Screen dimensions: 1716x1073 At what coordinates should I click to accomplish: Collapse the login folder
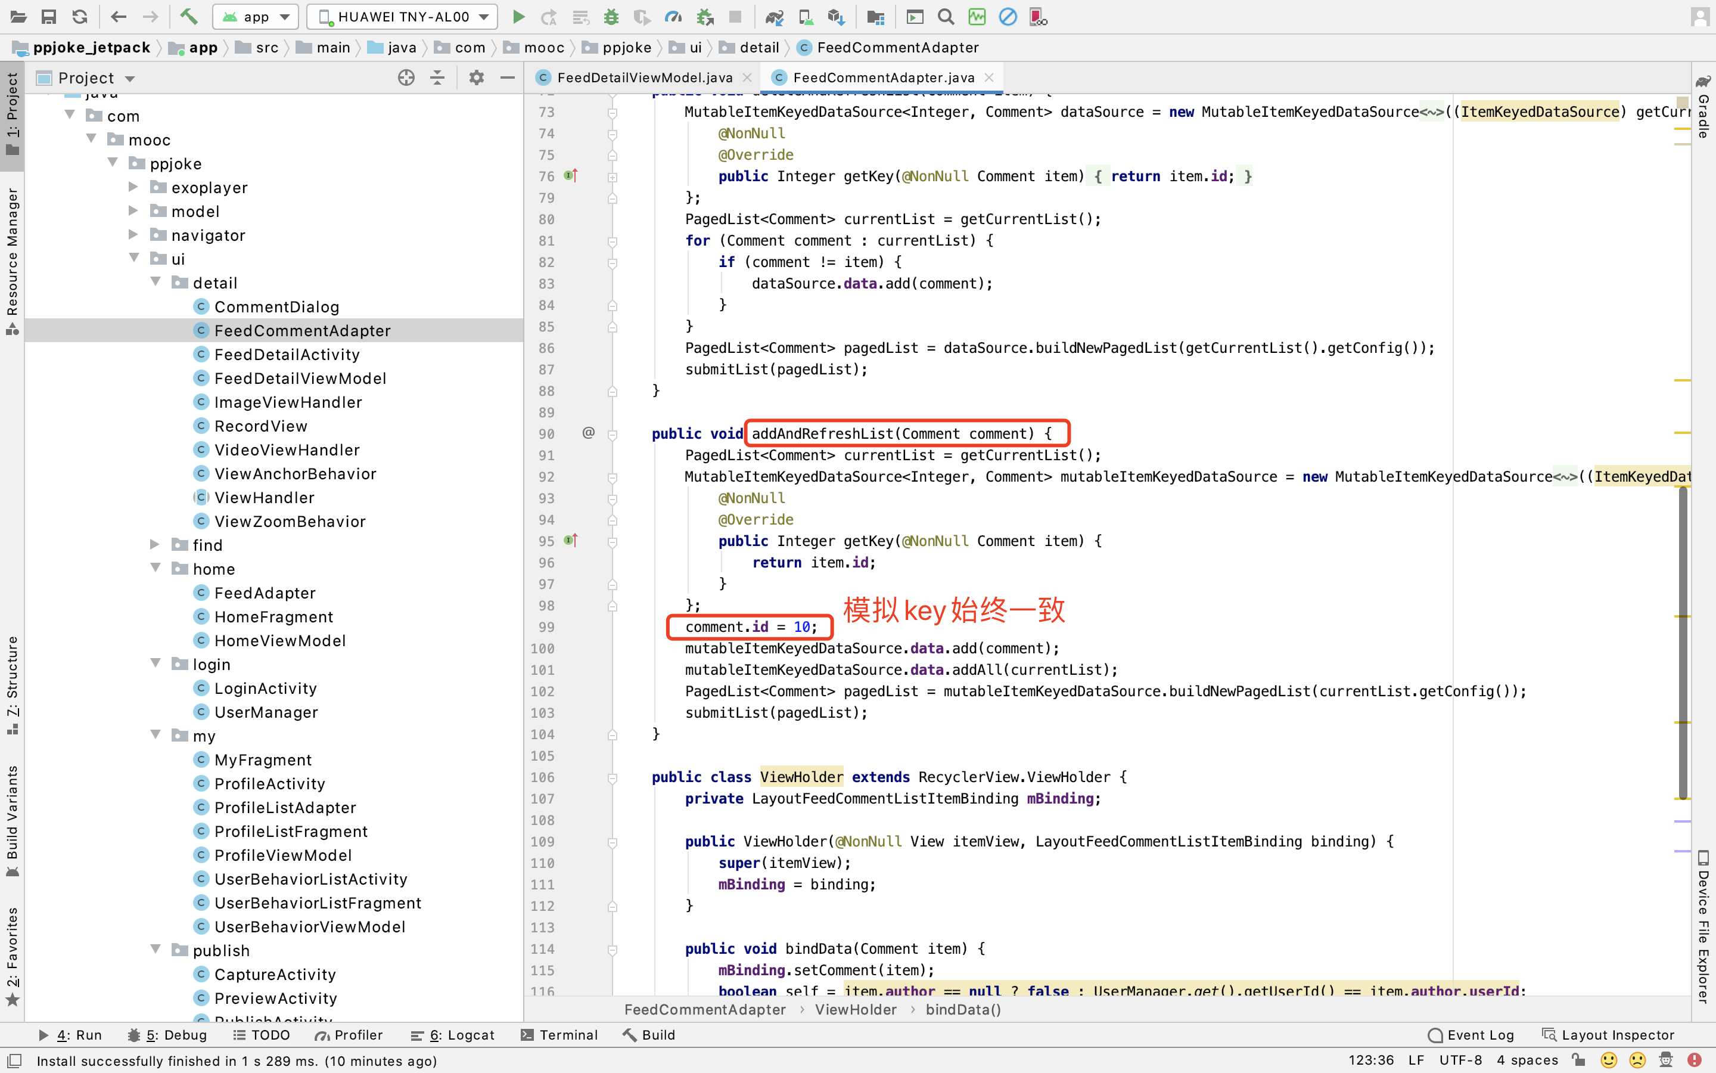pyautogui.click(x=156, y=663)
